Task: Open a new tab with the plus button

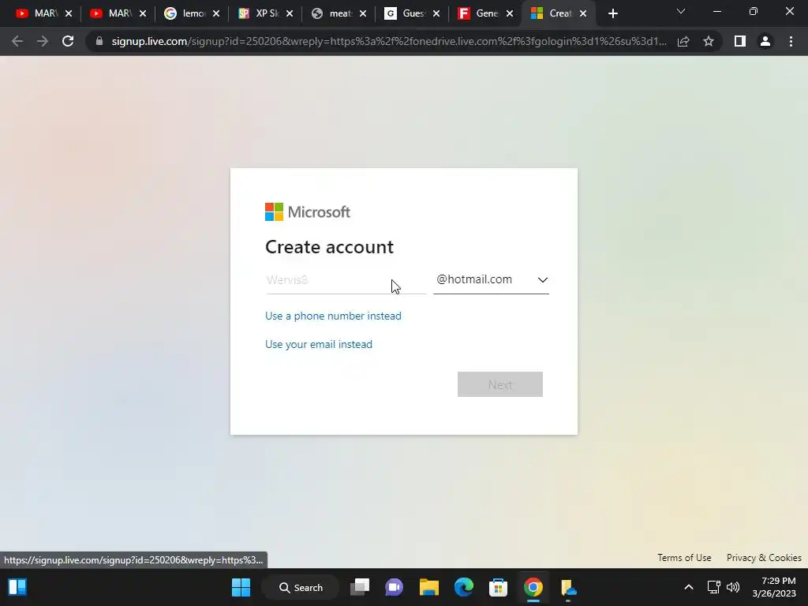Action: click(x=612, y=13)
